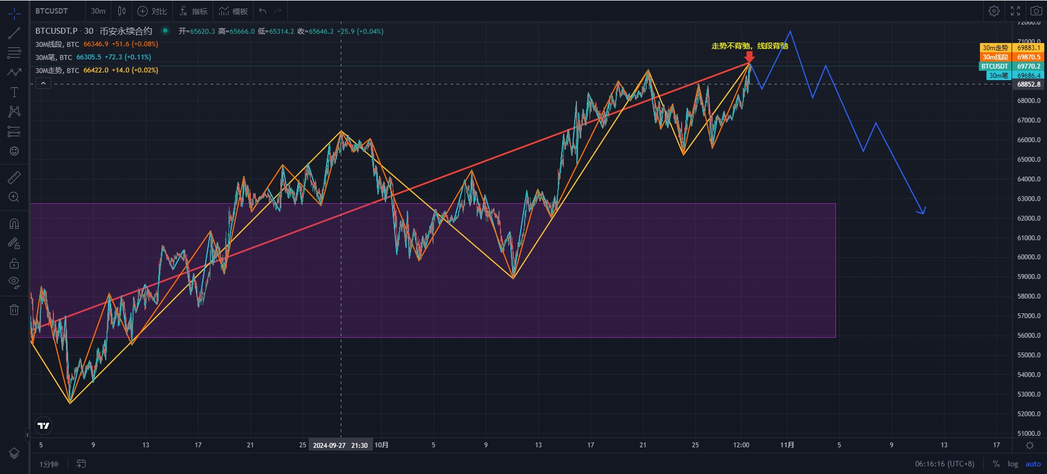Viewport: 1047px width, 474px height.
Task: Open the object tree layers icon
Action: 14,453
